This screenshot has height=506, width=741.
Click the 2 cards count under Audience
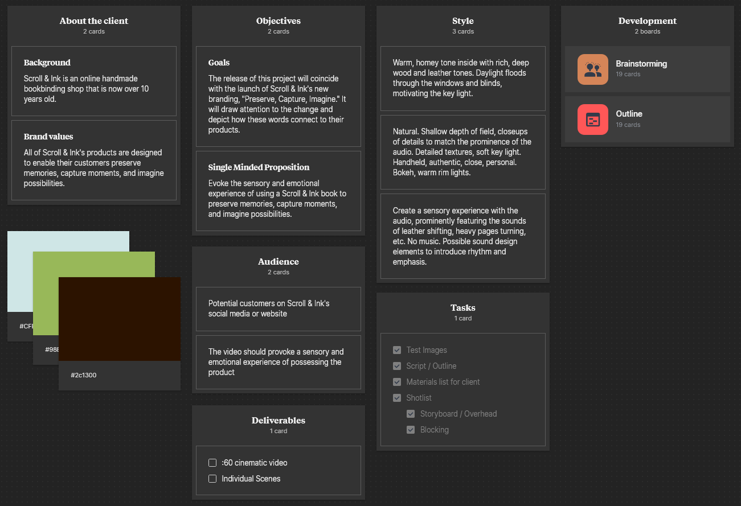tap(279, 273)
